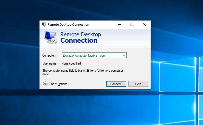The image size is (203, 125).
Task: Close the Remote Desktop Connection window
Action: (144, 24)
